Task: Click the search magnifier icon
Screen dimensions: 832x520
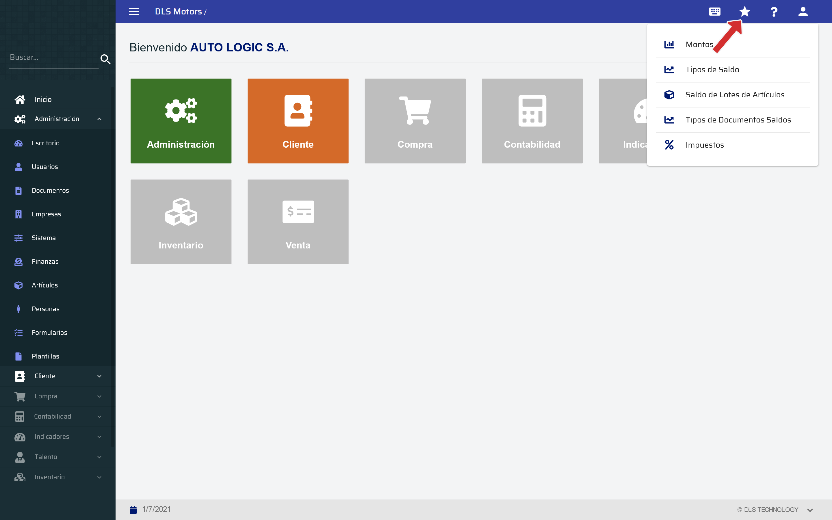Action: pos(105,59)
